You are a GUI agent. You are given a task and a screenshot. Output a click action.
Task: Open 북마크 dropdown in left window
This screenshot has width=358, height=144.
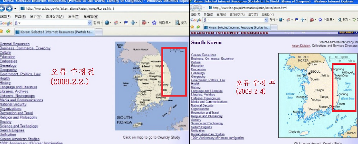165,23
